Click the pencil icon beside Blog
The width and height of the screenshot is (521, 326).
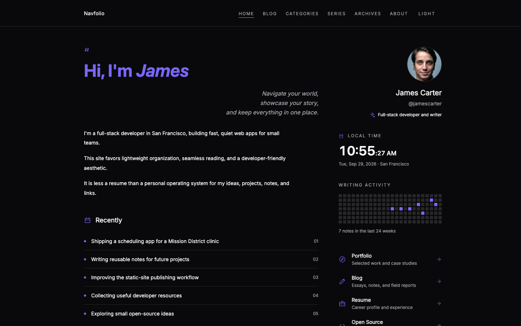[342, 281]
